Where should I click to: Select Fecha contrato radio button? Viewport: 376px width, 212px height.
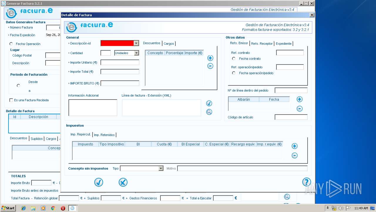234,59
